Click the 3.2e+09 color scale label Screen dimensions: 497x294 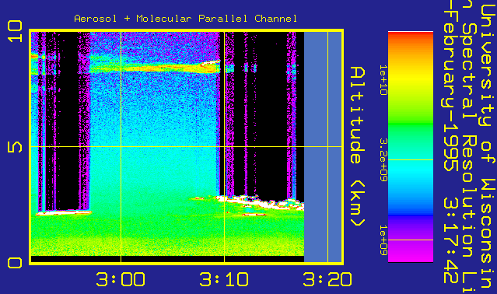pyautogui.click(x=383, y=160)
